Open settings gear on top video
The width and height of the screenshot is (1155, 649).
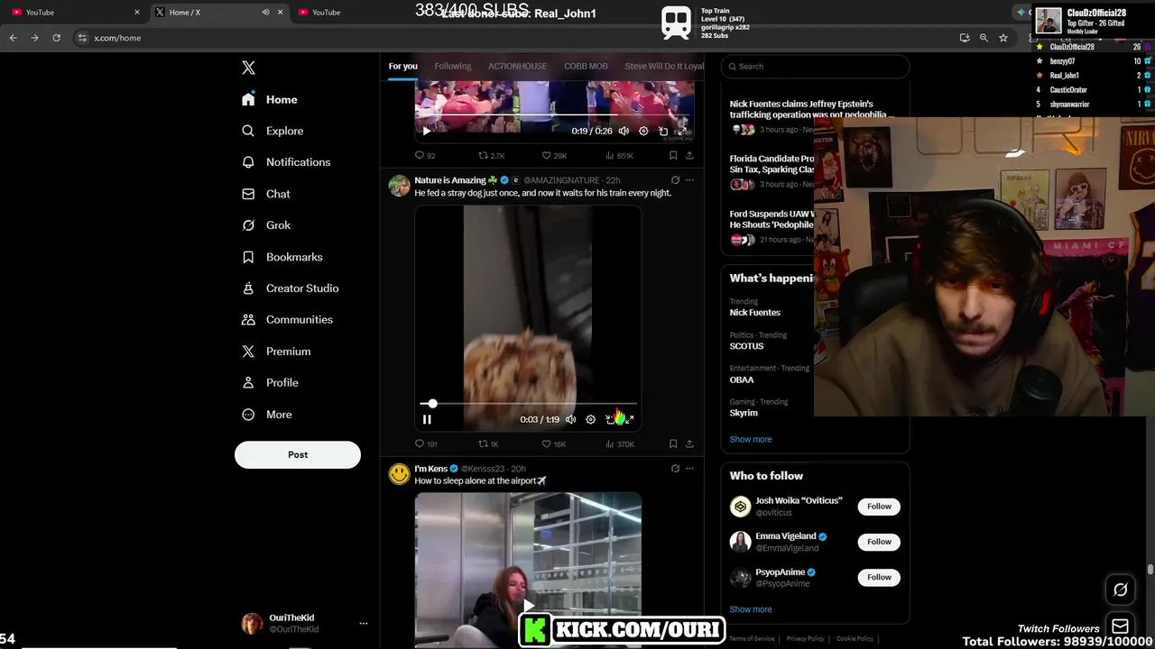coord(643,131)
